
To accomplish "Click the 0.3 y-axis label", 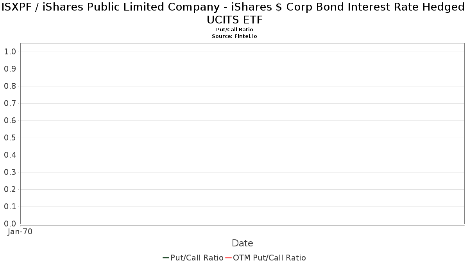I will tap(10, 172).
